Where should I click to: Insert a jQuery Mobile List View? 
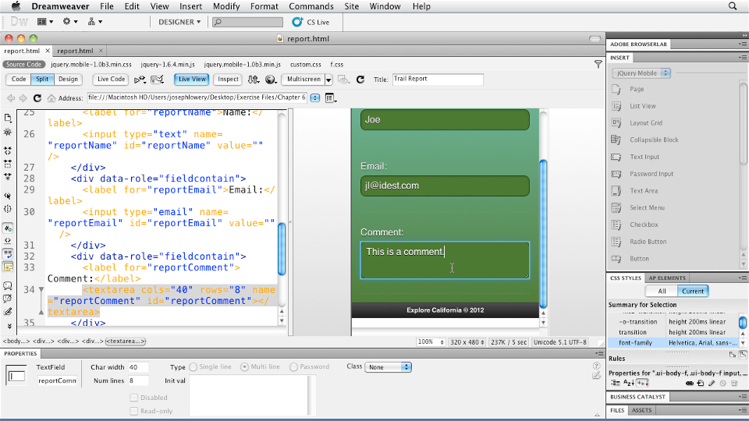coord(616,106)
